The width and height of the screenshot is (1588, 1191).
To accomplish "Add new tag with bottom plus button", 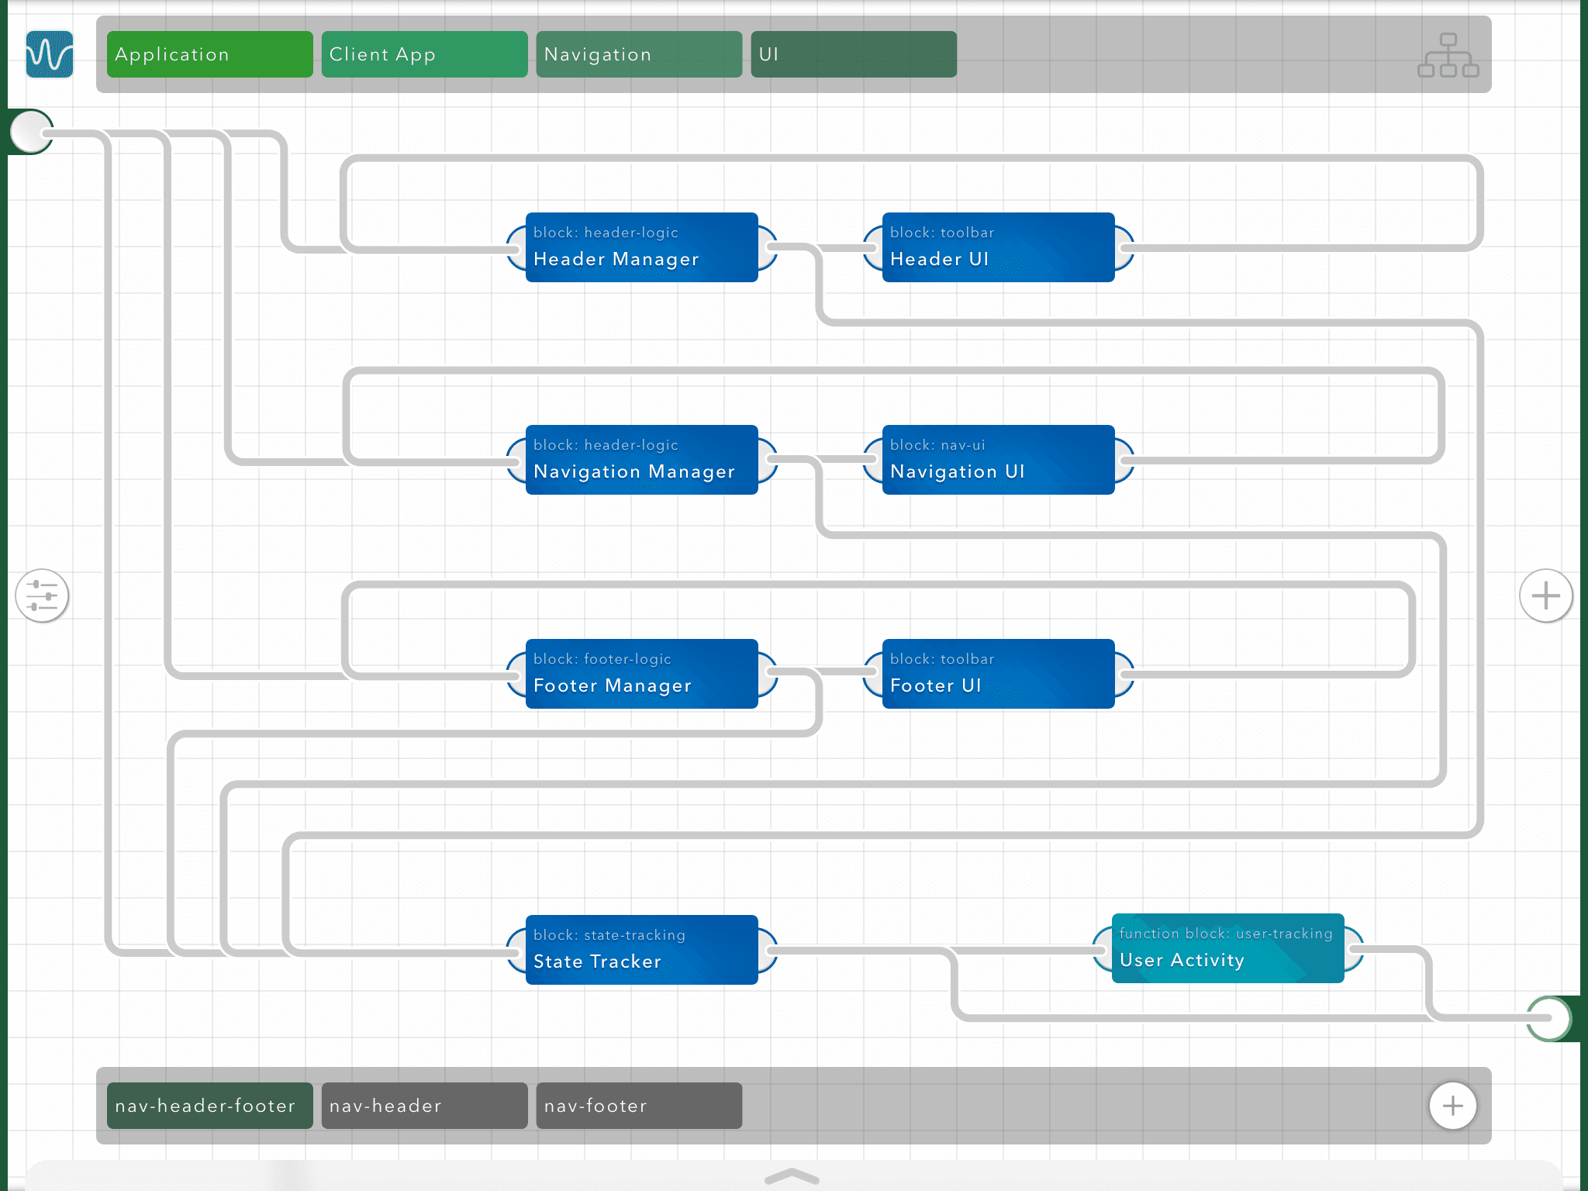I will [x=1452, y=1106].
